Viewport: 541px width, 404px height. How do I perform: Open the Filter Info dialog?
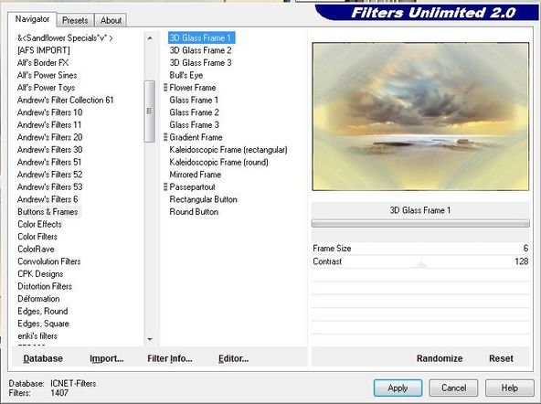point(170,358)
